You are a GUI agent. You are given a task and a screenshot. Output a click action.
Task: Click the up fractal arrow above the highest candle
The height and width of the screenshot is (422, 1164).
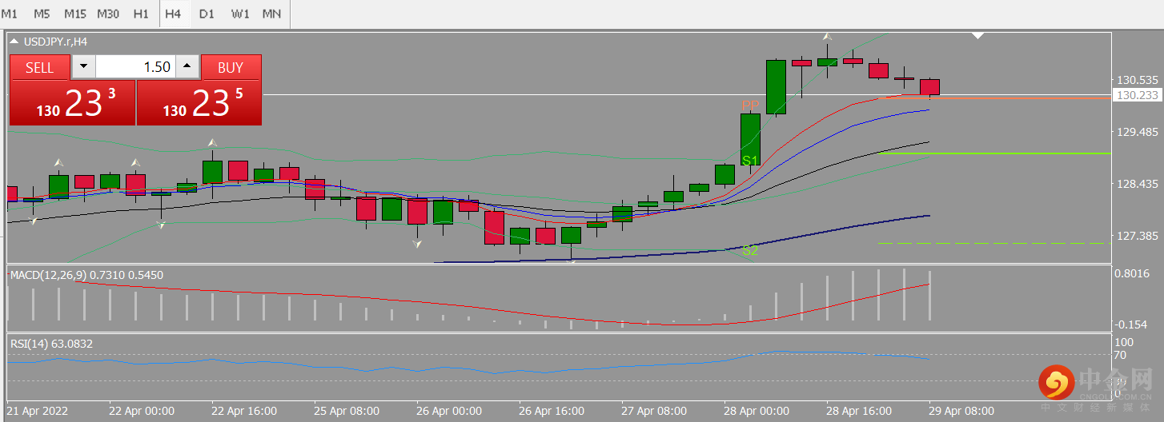click(828, 37)
